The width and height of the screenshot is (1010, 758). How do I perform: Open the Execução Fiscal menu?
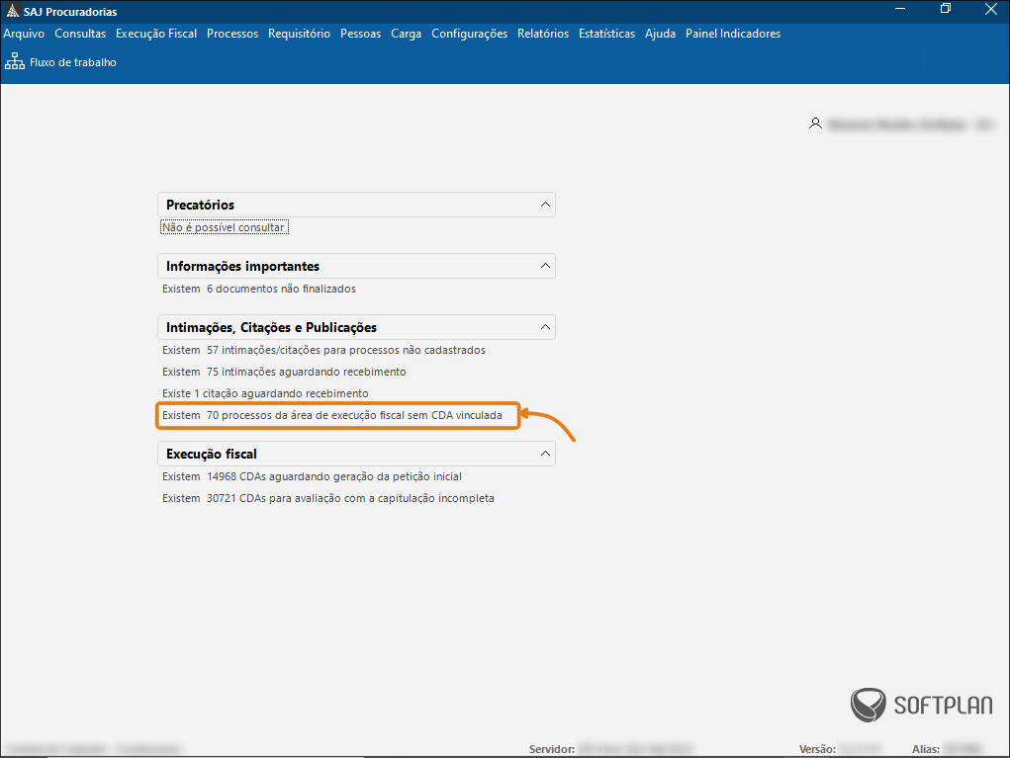click(x=156, y=34)
